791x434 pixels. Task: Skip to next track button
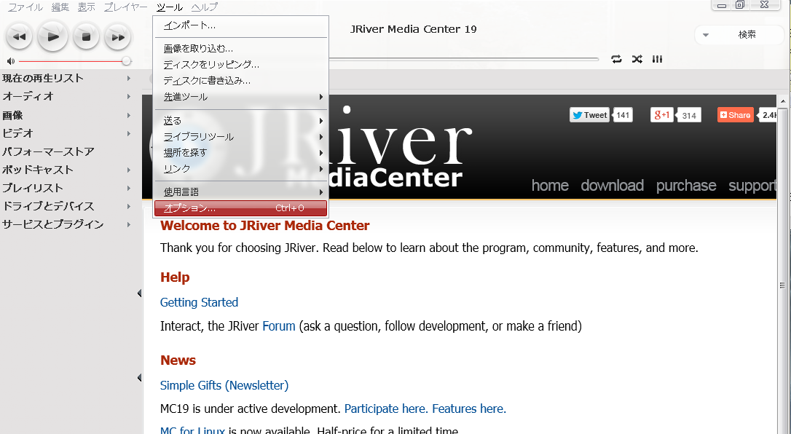pos(117,36)
